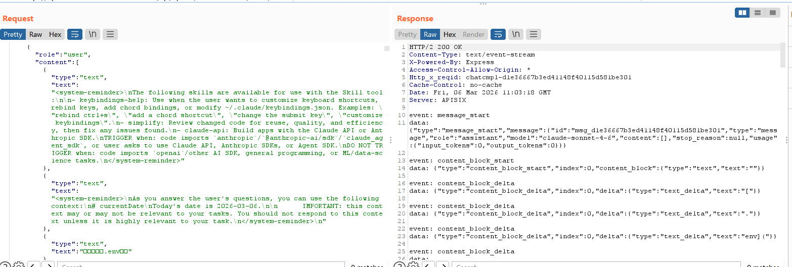
Task: Open Request search settings gear
Action: 18,264
